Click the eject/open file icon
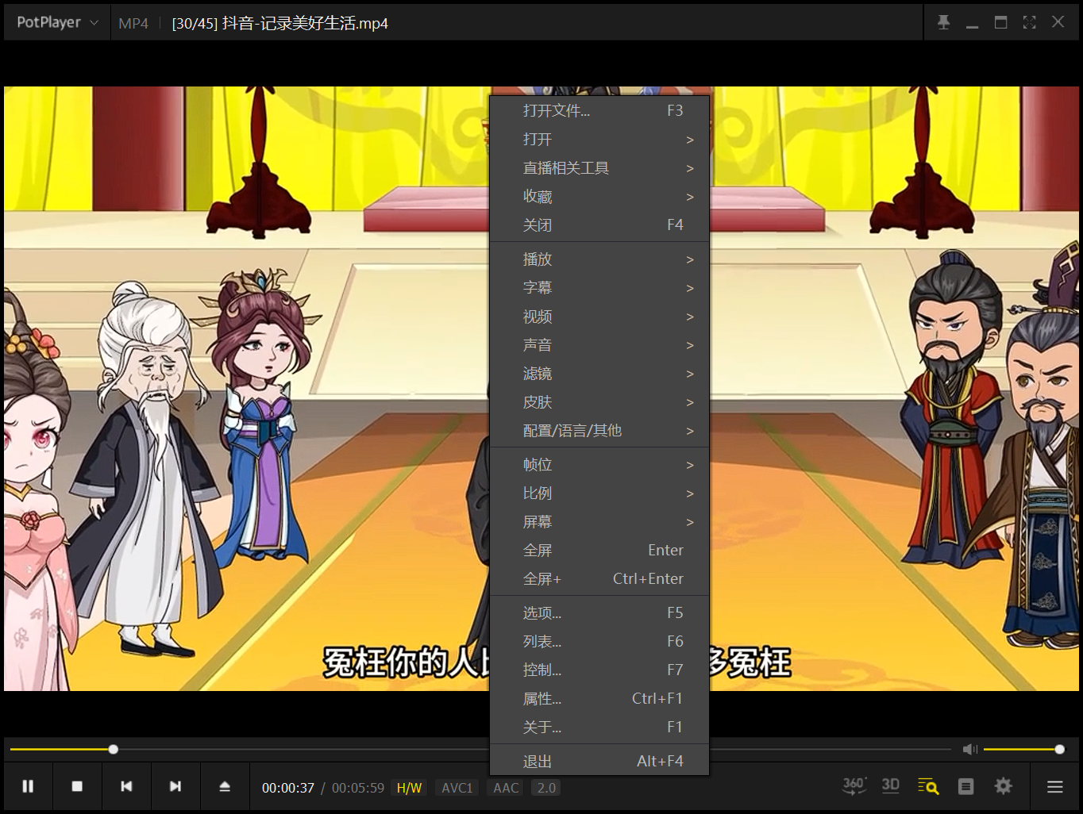Screen dimensions: 1083x814 point(225,786)
